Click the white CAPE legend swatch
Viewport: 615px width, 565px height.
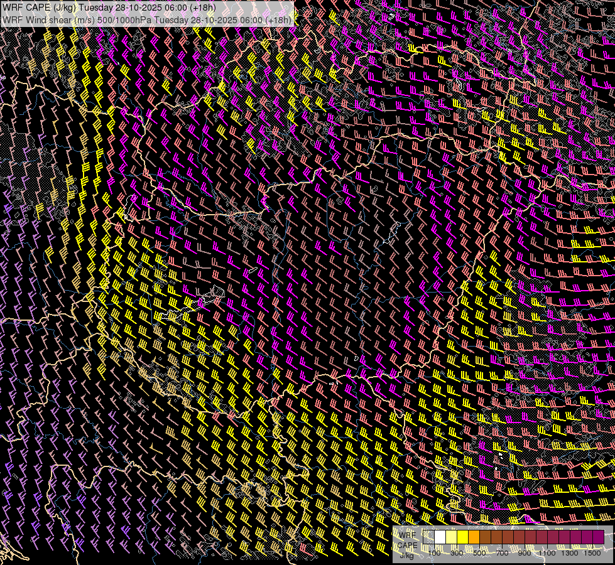coord(440,537)
